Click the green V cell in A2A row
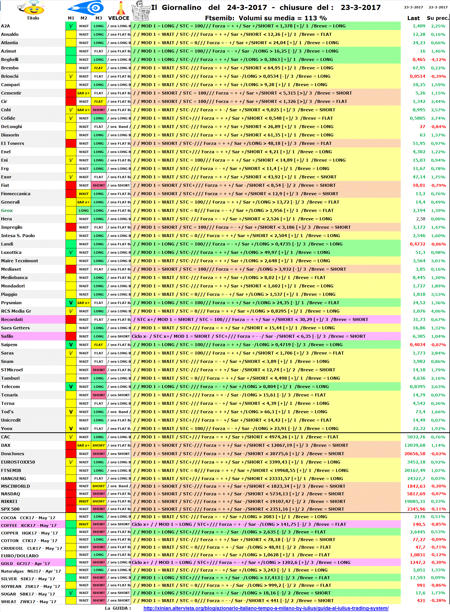Screen dimensions: 450x612 point(71,26)
